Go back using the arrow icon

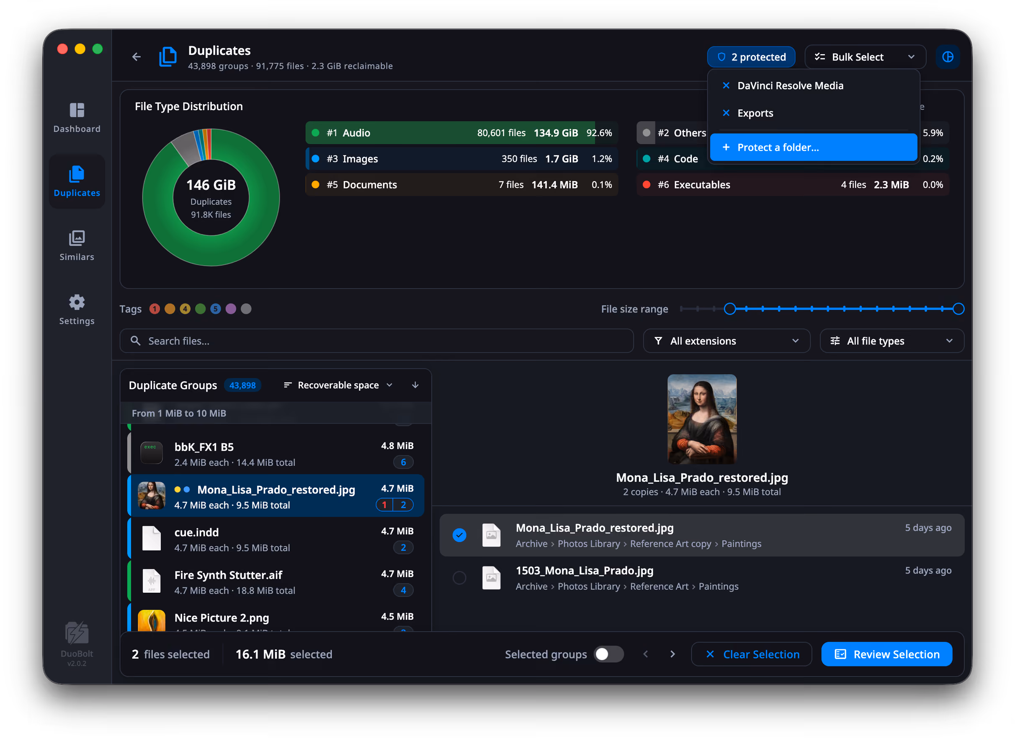pyautogui.click(x=136, y=57)
